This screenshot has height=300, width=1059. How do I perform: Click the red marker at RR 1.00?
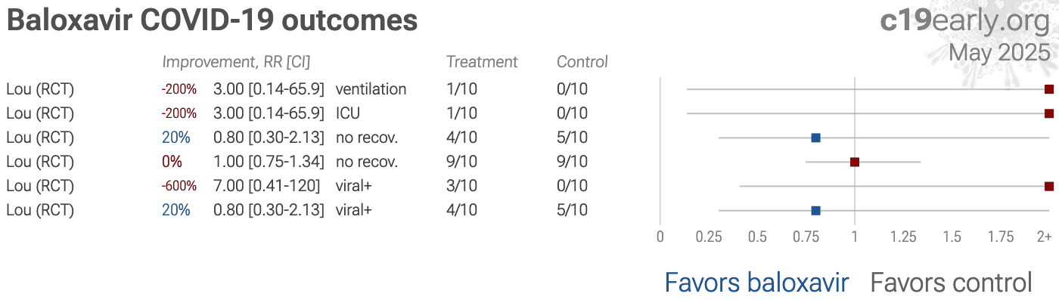[x=855, y=162]
